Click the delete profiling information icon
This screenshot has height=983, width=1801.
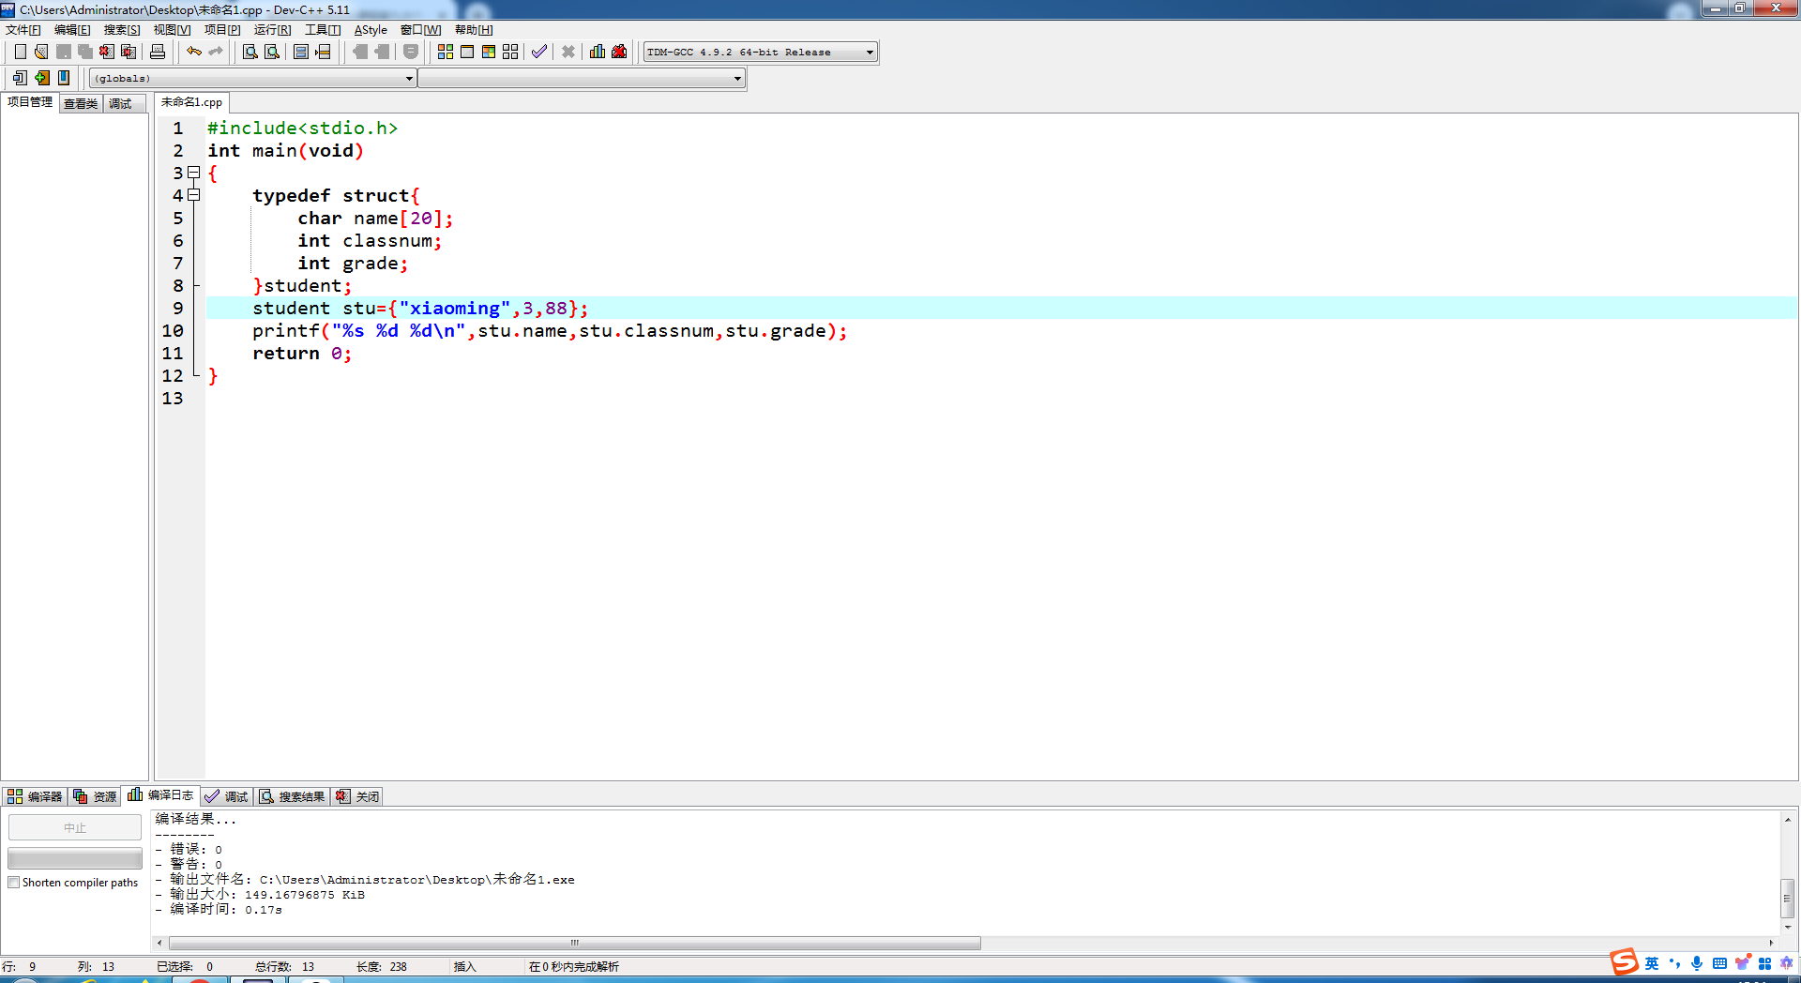coord(619,52)
